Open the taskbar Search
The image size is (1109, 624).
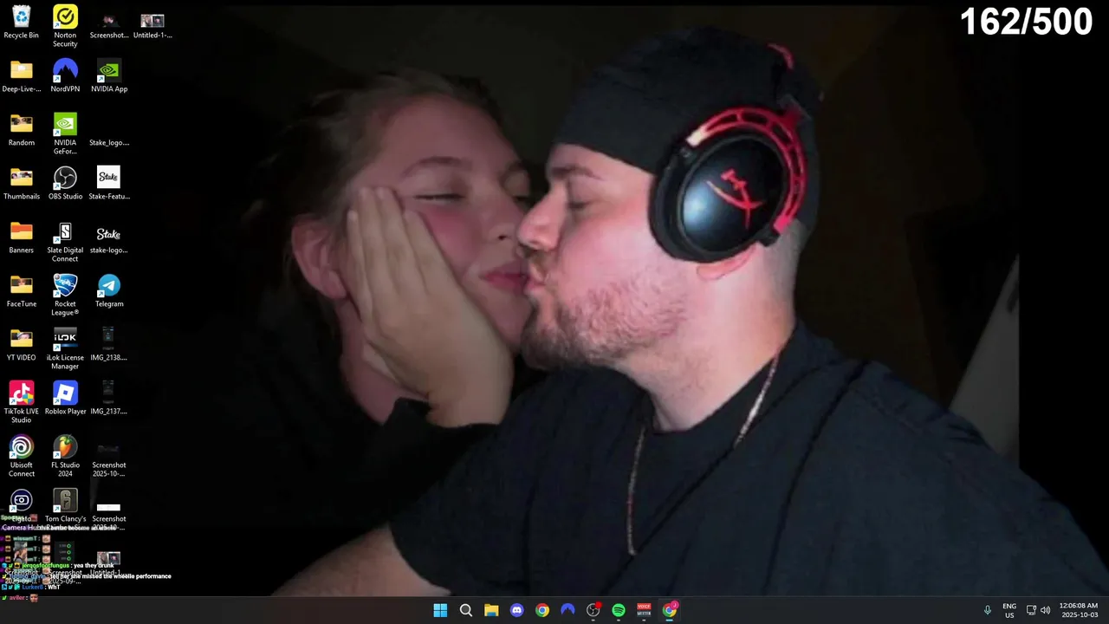point(466,610)
